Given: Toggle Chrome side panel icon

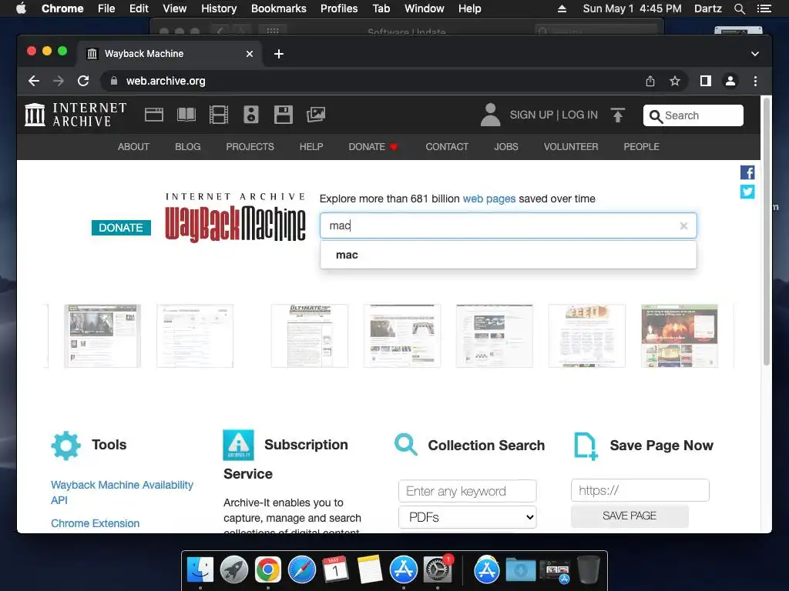Looking at the screenshot, I should pyautogui.click(x=706, y=81).
